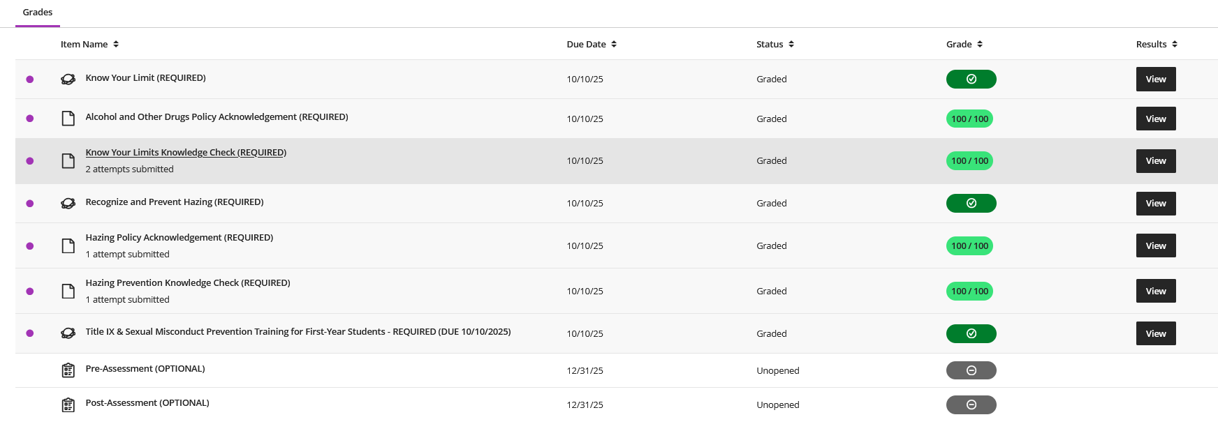Viewport: 1218px width, 431px height.
Task: Click clipboard icon beside Post-Assessment (OPTIONAL)
Action: tap(68, 404)
